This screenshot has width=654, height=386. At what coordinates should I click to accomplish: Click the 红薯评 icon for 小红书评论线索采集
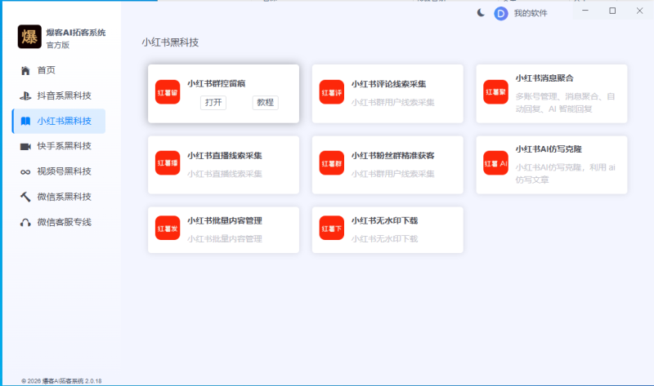332,92
